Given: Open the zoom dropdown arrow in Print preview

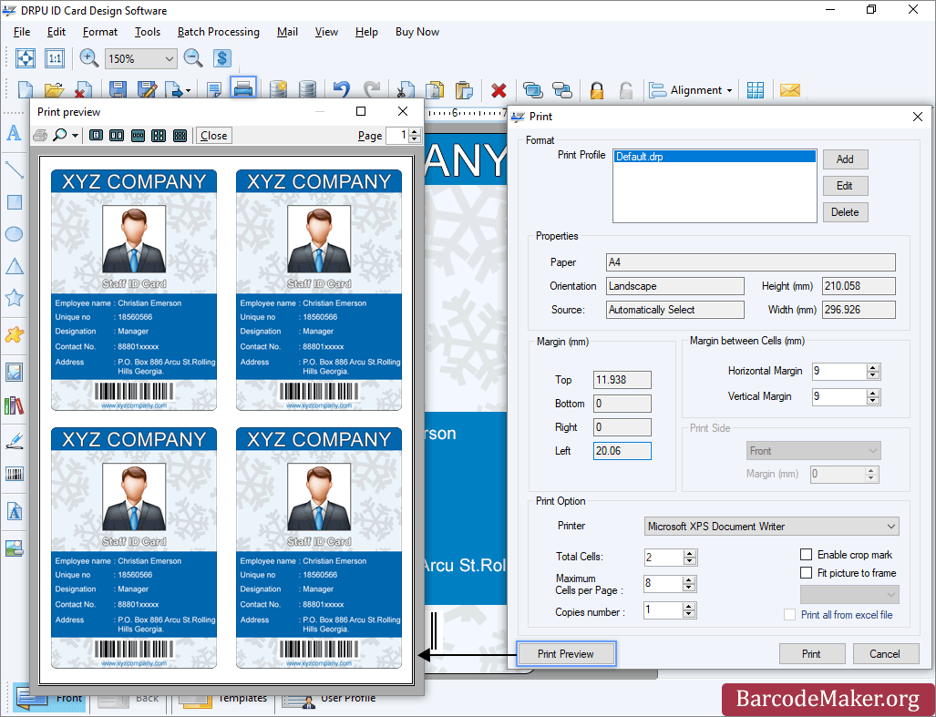Looking at the screenshot, I should [75, 136].
